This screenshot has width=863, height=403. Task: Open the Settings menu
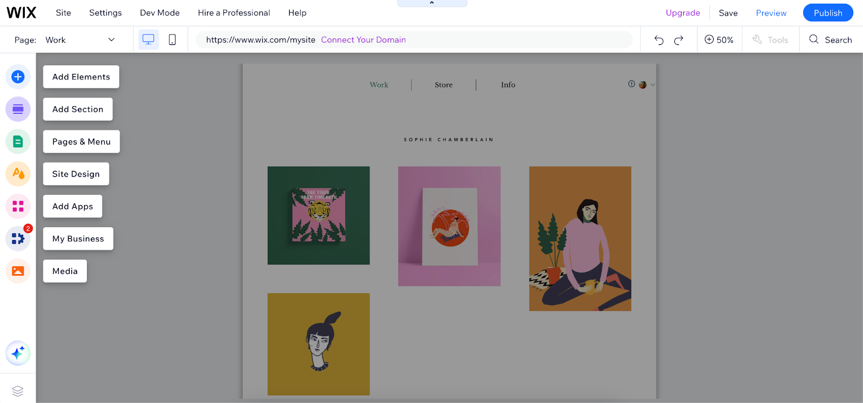click(105, 12)
